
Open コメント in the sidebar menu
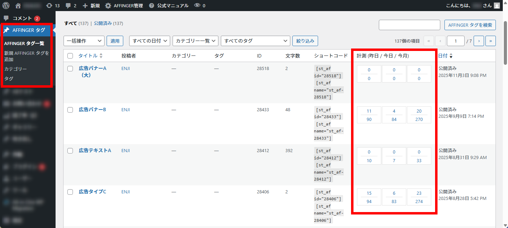(x=22, y=18)
